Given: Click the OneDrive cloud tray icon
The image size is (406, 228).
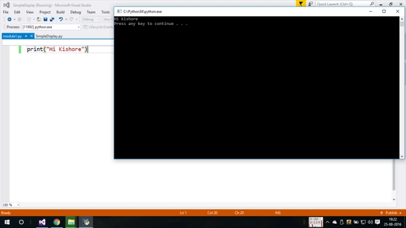Looking at the screenshot, I should [x=335, y=222].
